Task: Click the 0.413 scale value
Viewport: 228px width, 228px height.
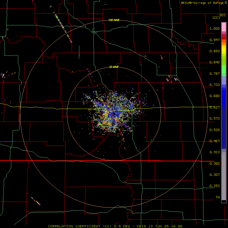Action: tap(215, 152)
